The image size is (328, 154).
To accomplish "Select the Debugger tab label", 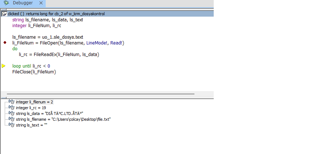I will click(22, 3).
